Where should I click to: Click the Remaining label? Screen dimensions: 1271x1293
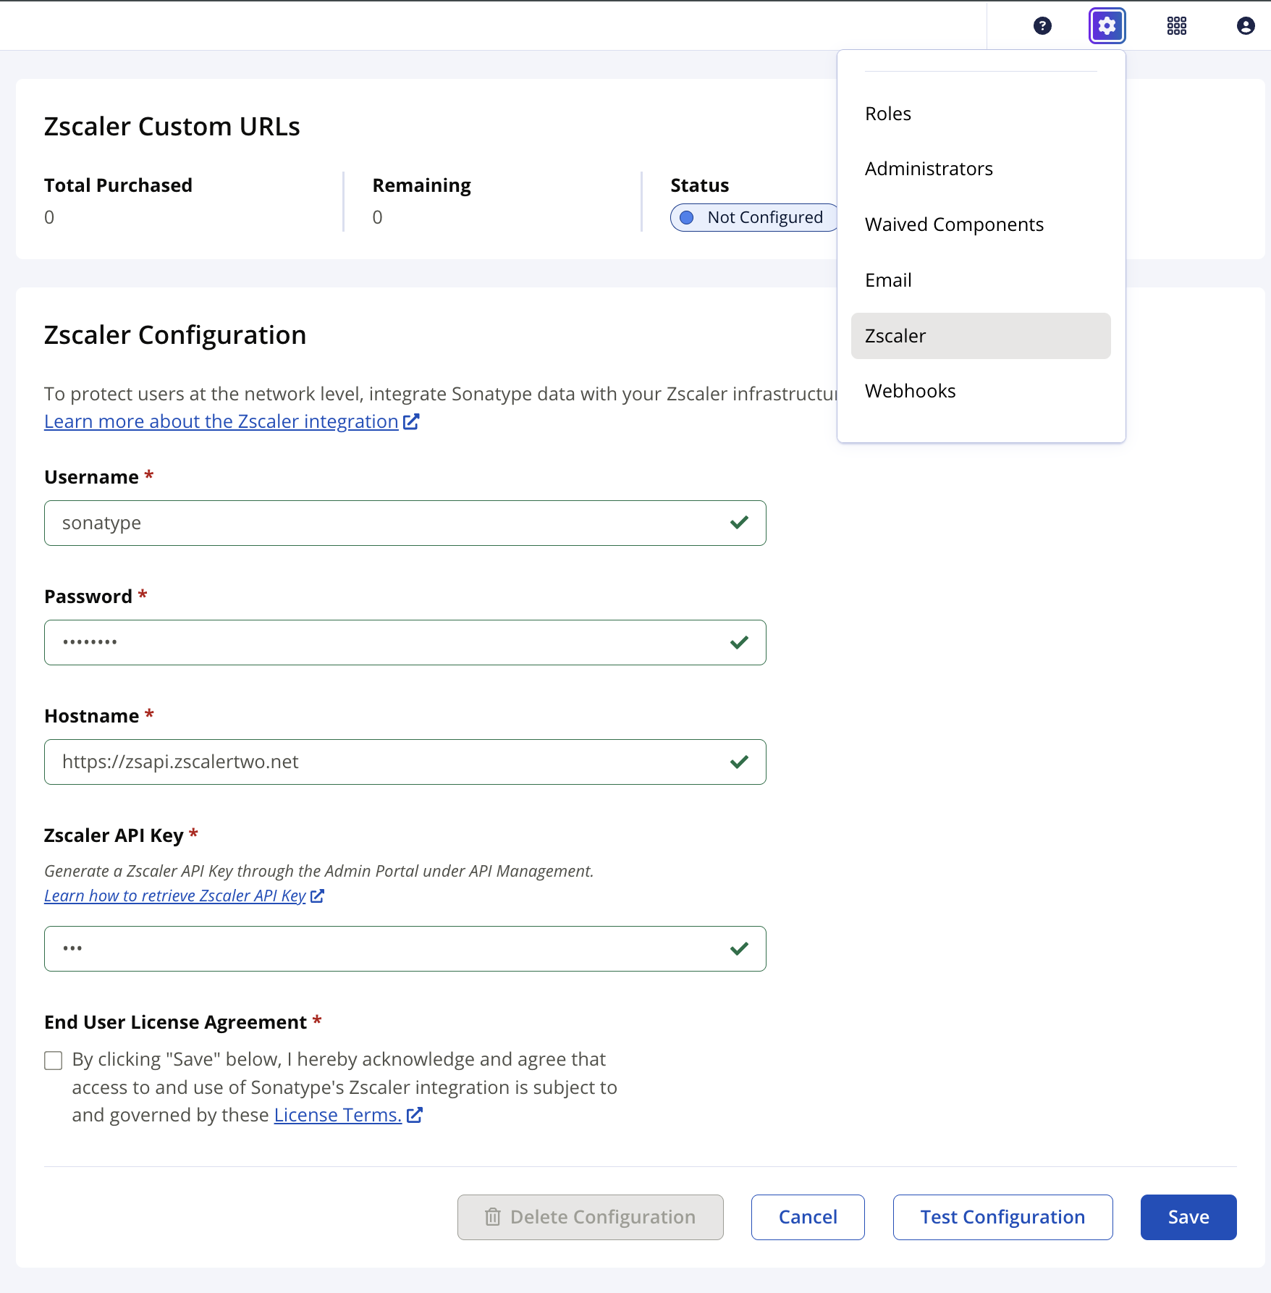[x=421, y=185]
